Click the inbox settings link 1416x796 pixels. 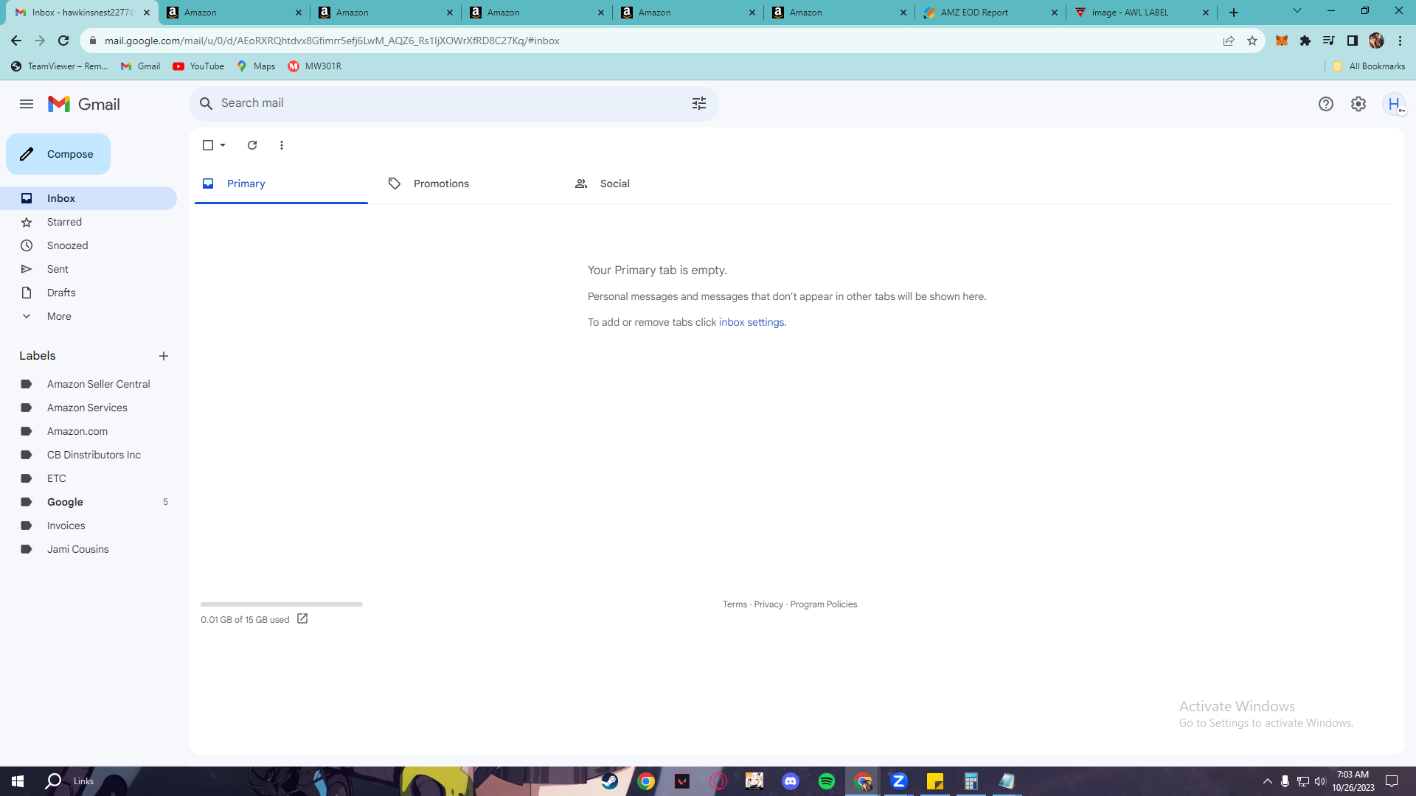(x=752, y=322)
